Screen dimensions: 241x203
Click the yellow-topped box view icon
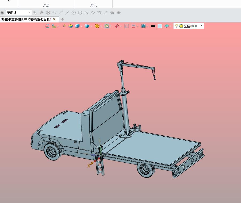tap(70, 26)
